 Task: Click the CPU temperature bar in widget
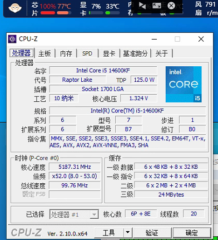[x=64, y=13]
